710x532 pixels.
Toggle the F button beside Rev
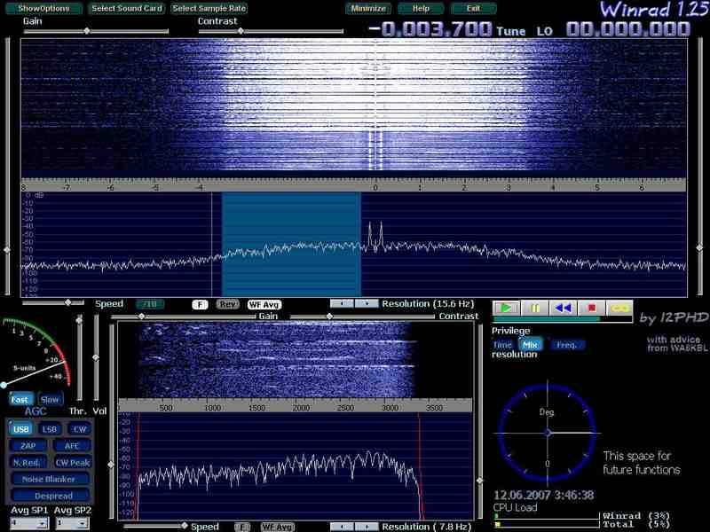pos(200,304)
